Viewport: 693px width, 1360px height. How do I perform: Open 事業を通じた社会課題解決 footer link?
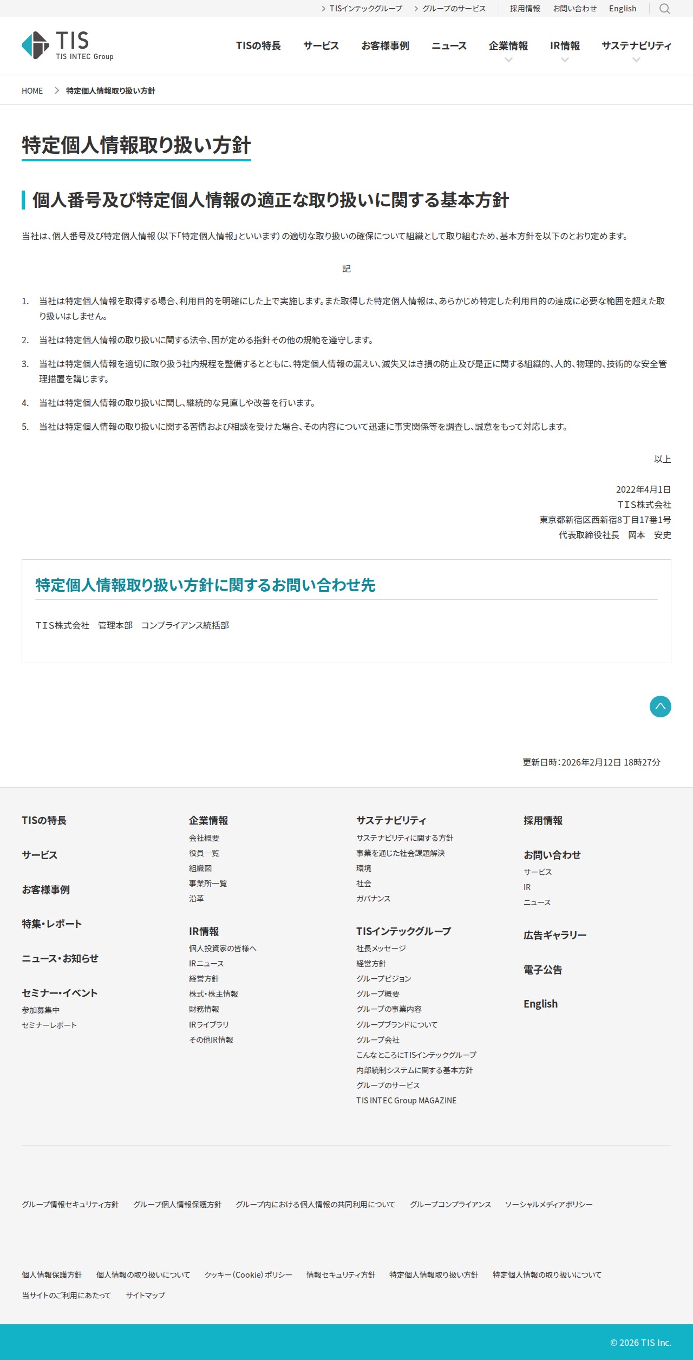(x=401, y=853)
